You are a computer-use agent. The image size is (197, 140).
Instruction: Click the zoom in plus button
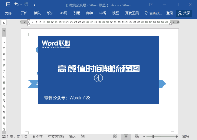coord(177,137)
